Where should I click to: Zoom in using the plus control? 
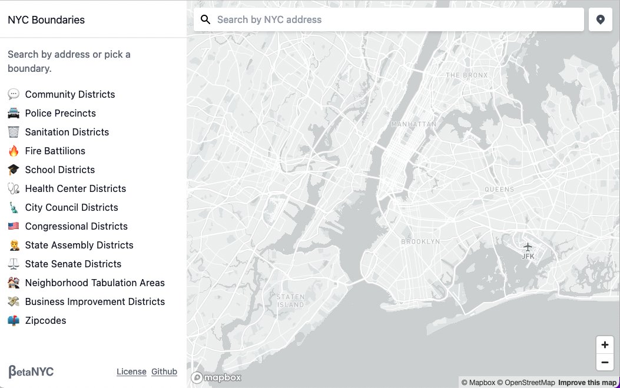tap(605, 345)
